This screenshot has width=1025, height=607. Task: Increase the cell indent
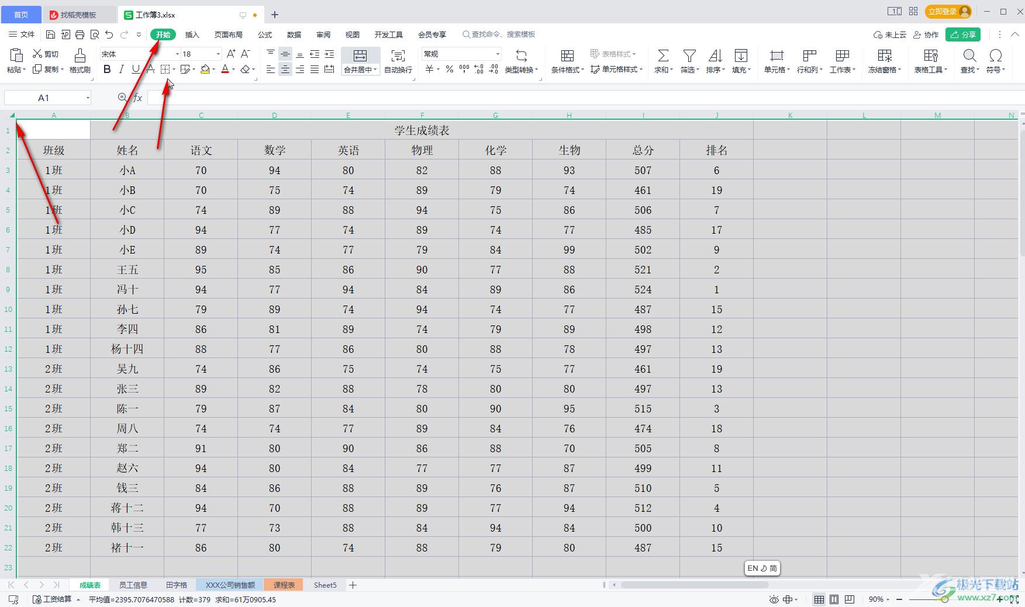point(329,54)
